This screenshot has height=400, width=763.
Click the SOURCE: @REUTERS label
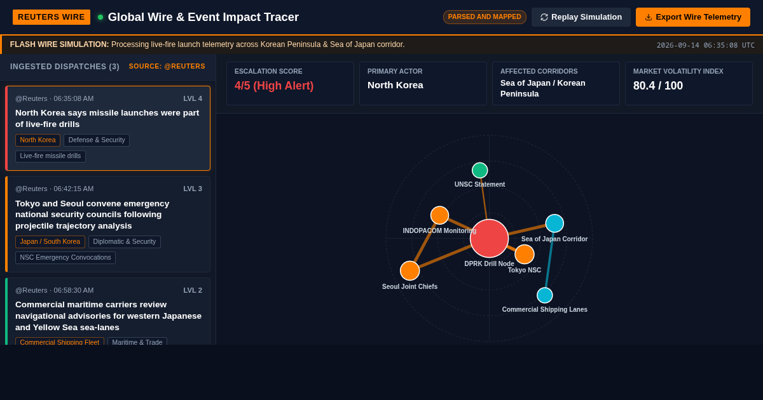point(167,67)
